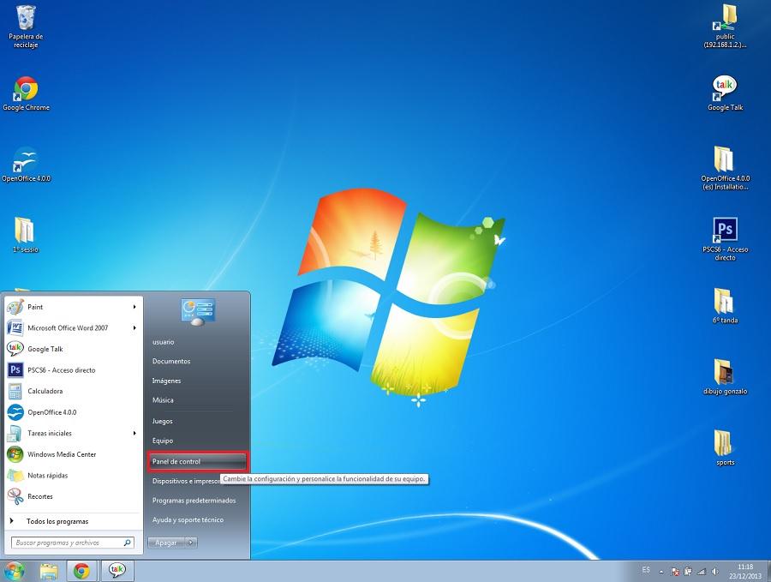Click the Apagar shutdown button

[x=165, y=543]
